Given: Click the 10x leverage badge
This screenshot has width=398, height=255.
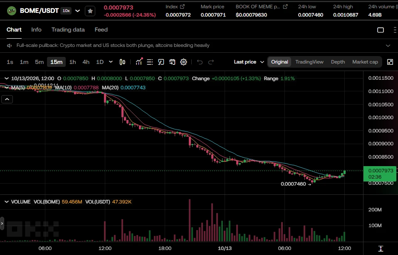Looking at the screenshot, I should [x=66, y=11].
